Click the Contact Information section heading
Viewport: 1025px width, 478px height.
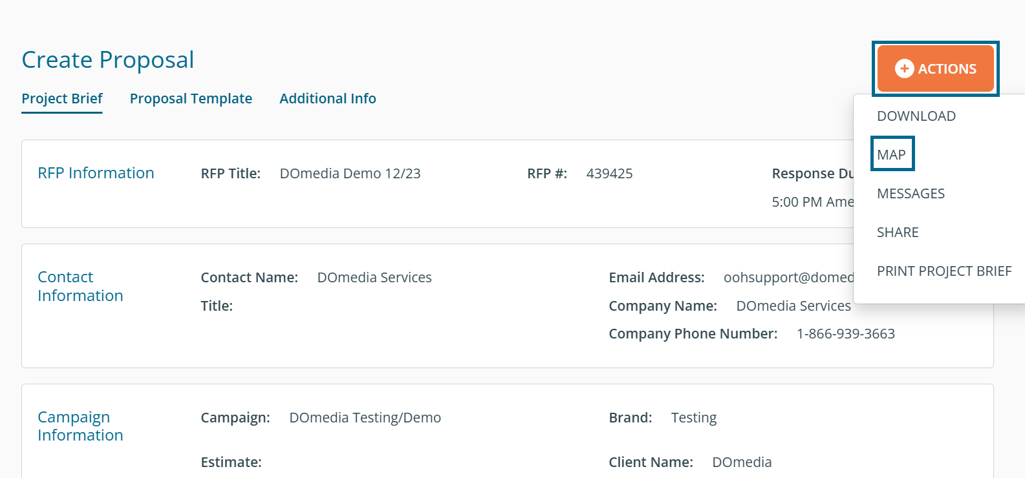click(x=80, y=286)
